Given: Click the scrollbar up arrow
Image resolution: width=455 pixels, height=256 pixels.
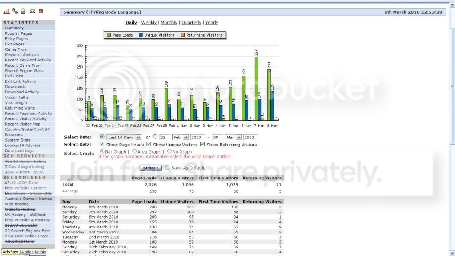Looking at the screenshot, I should point(452,4).
